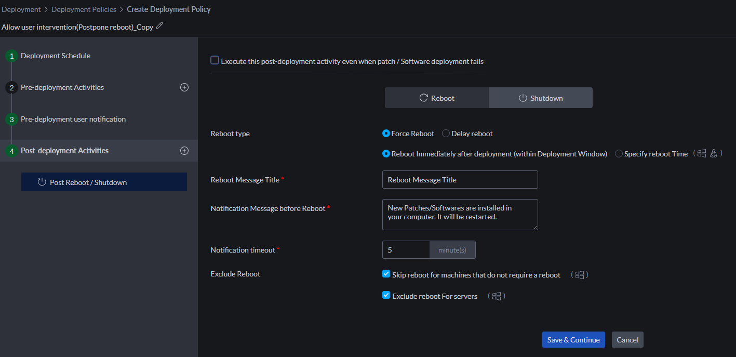Uncheck Skip reboot for machines not requiring reboot

386,274
